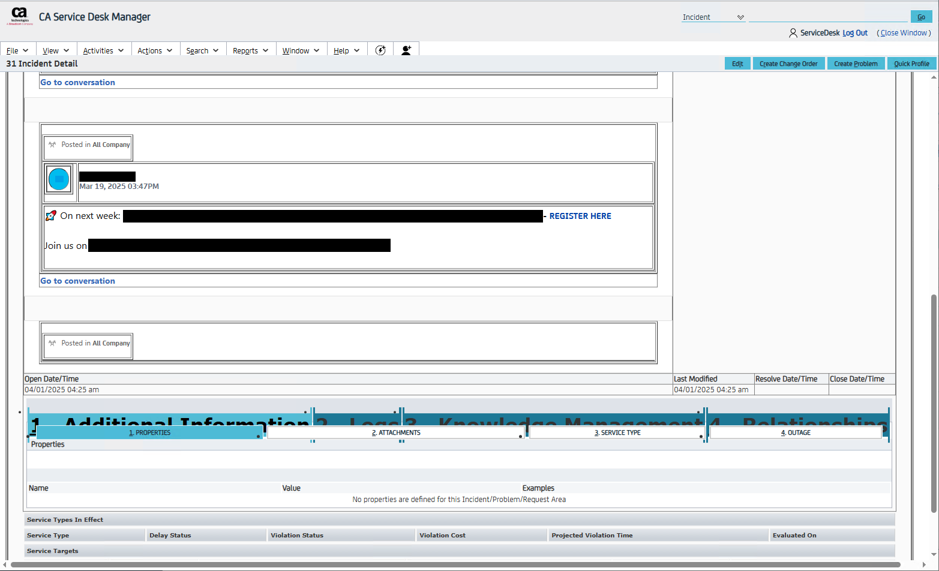Screen dimensions: 939x571
Task: Click the '31 Incident Detail' title
Action: pyautogui.click(x=42, y=64)
